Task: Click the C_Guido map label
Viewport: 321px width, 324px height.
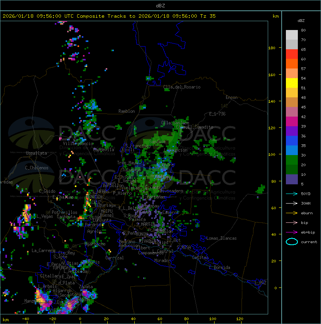Action: pyautogui.click(x=47, y=191)
